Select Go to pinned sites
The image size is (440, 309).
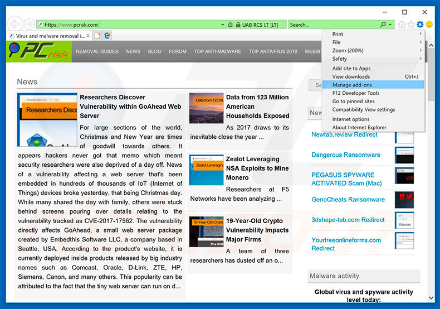click(x=373, y=101)
